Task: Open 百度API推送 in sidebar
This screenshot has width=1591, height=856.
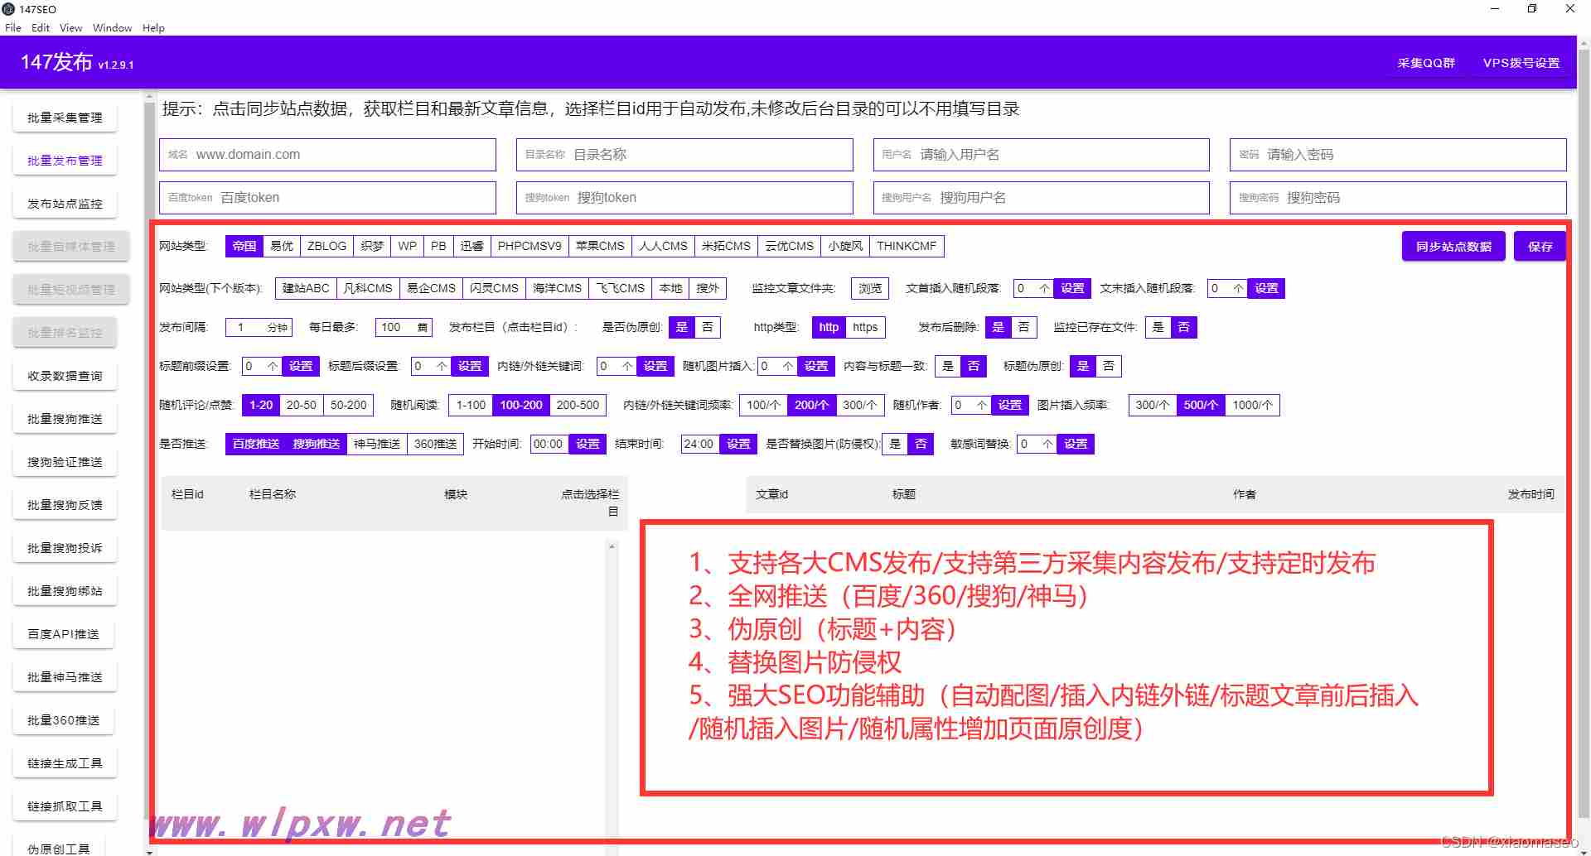Action: pos(63,634)
